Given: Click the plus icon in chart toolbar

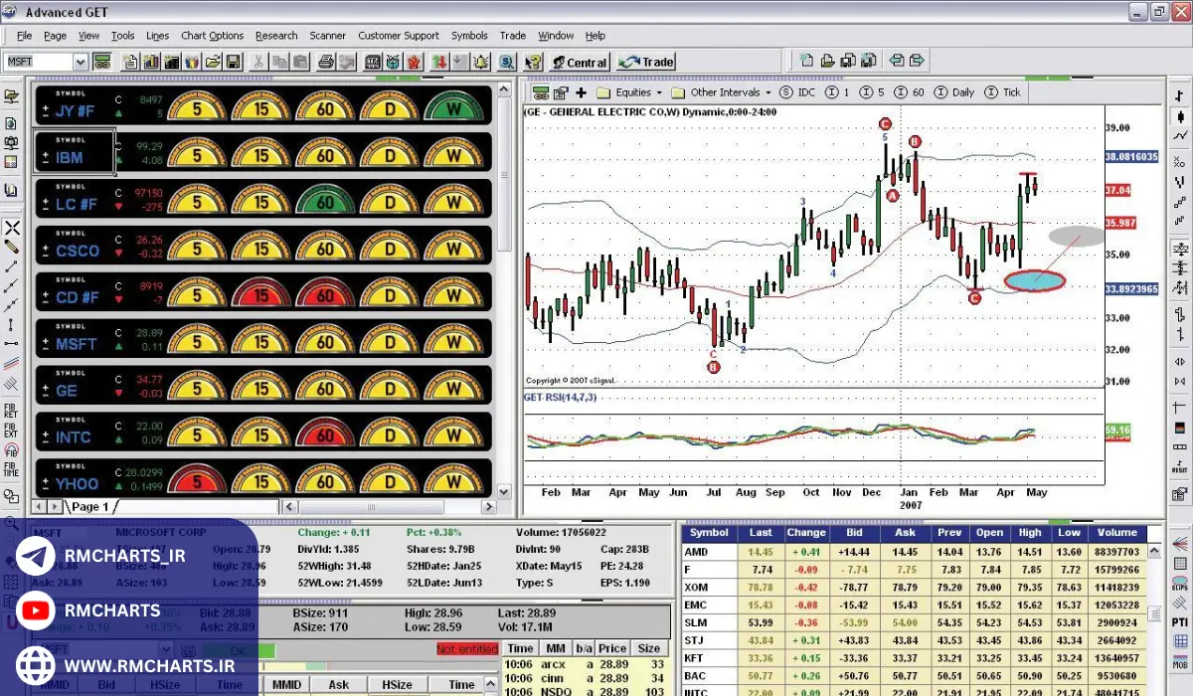Looking at the screenshot, I should tap(581, 92).
